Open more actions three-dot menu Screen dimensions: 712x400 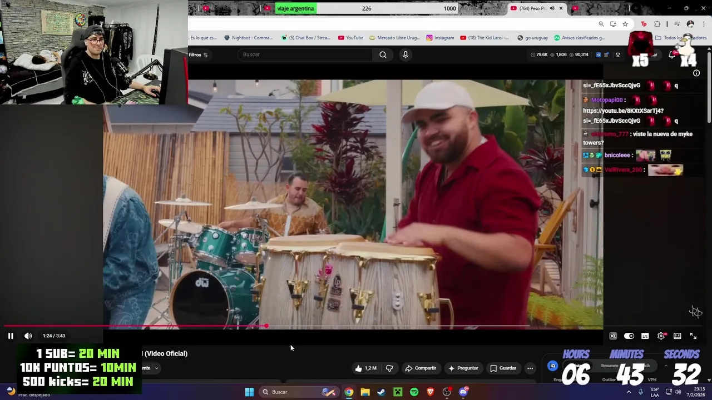(x=530, y=368)
